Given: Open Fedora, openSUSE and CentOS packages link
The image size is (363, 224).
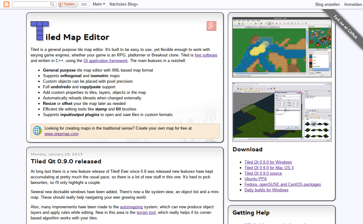Looking at the screenshot, I should click(x=283, y=184).
